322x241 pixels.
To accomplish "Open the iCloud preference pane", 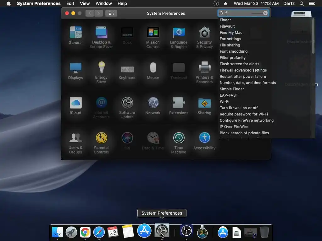I will [75, 106].
